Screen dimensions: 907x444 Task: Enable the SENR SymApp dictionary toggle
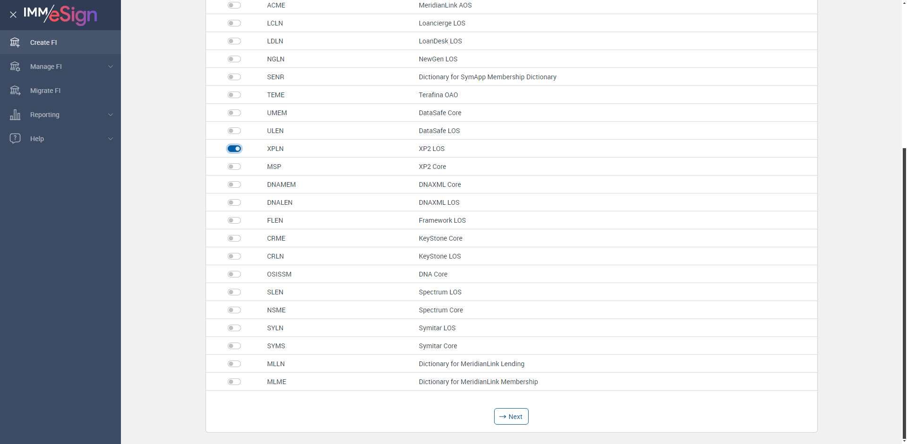(234, 77)
